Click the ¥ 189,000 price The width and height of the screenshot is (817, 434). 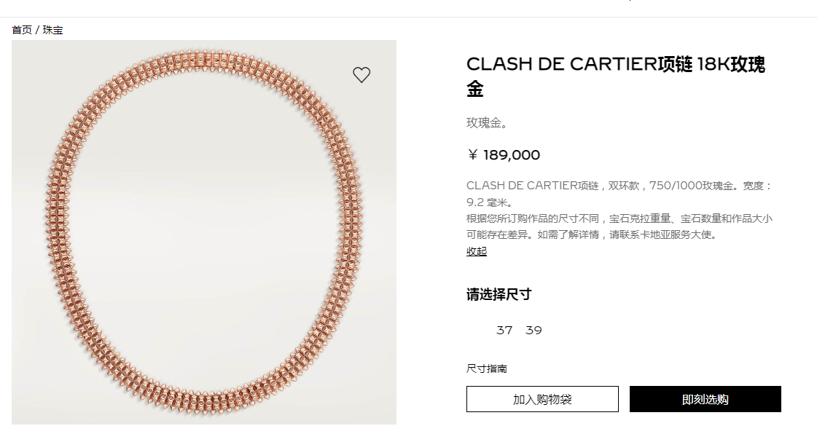pos(504,155)
